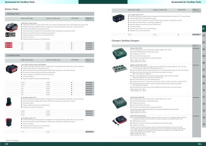
Task: Open chapter tab 05
Action: [x=204, y=56]
